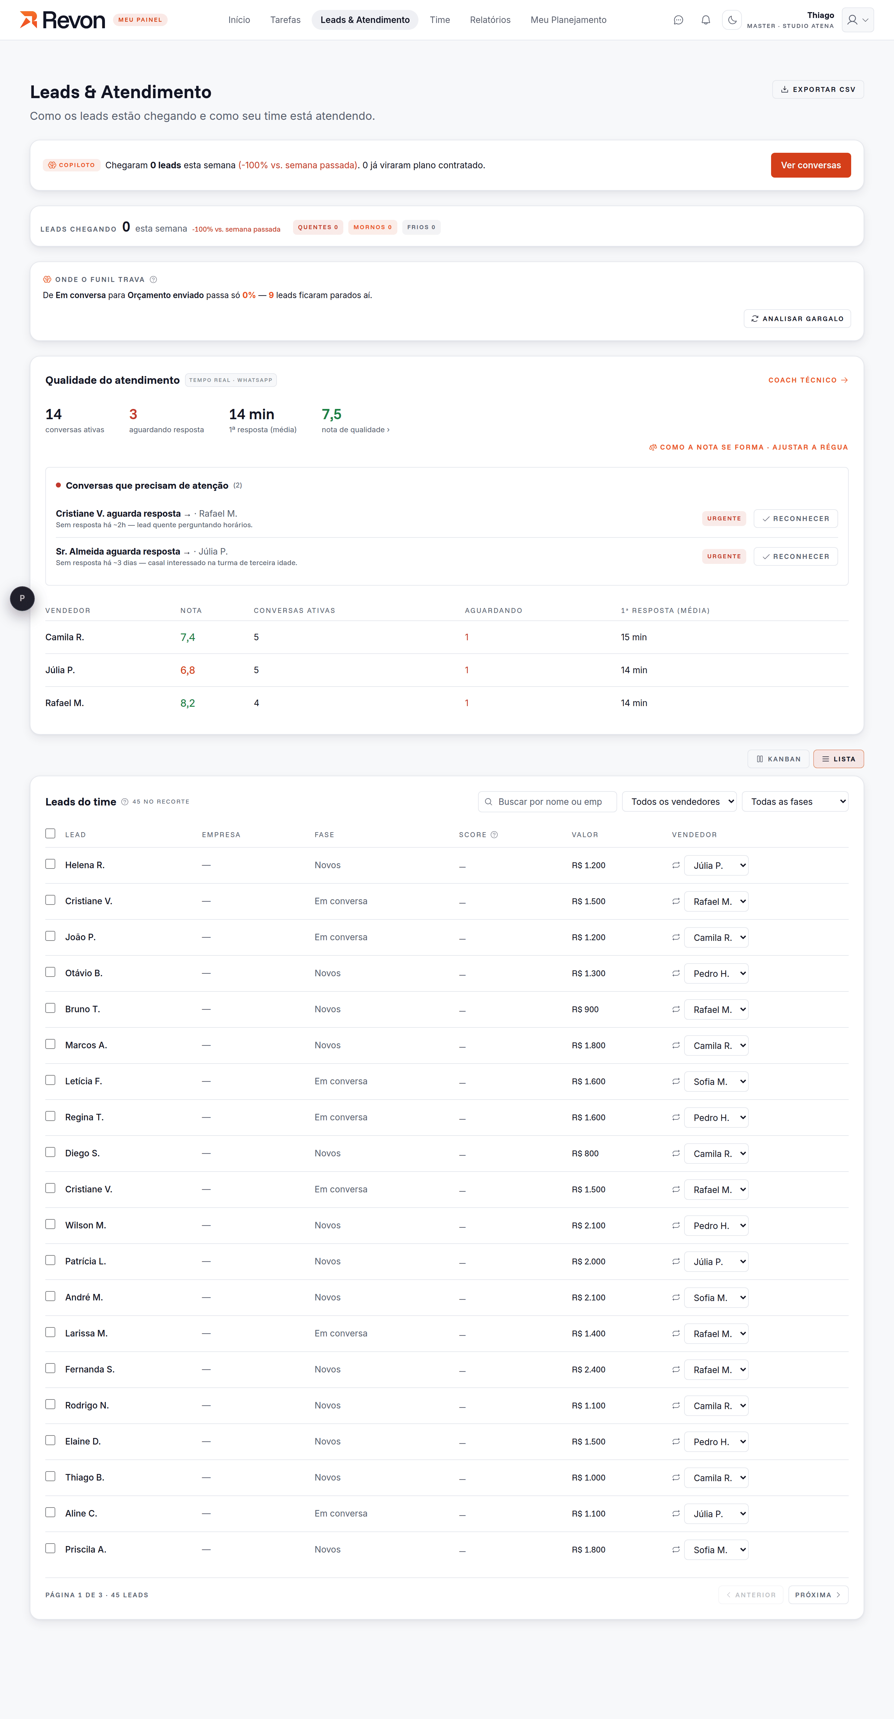The image size is (894, 1719).
Task: Click the reassign icon in Wilson M. row
Action: [676, 1226]
